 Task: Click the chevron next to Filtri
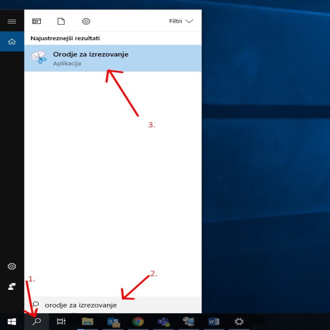[x=189, y=21]
